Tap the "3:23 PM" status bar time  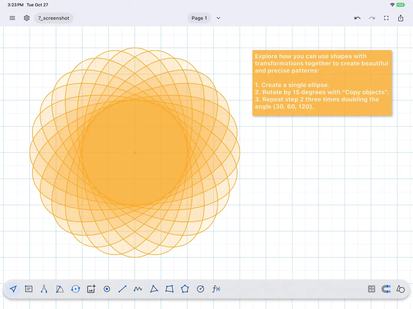click(15, 5)
